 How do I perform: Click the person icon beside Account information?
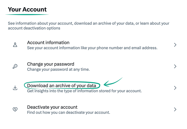tap(15, 45)
